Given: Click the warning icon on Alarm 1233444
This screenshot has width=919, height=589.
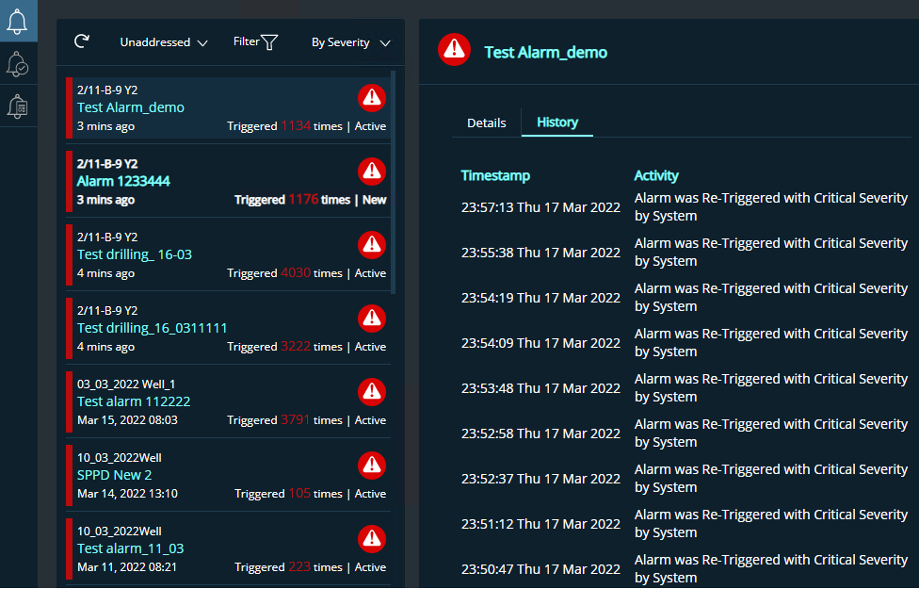Looking at the screenshot, I should pos(372,171).
